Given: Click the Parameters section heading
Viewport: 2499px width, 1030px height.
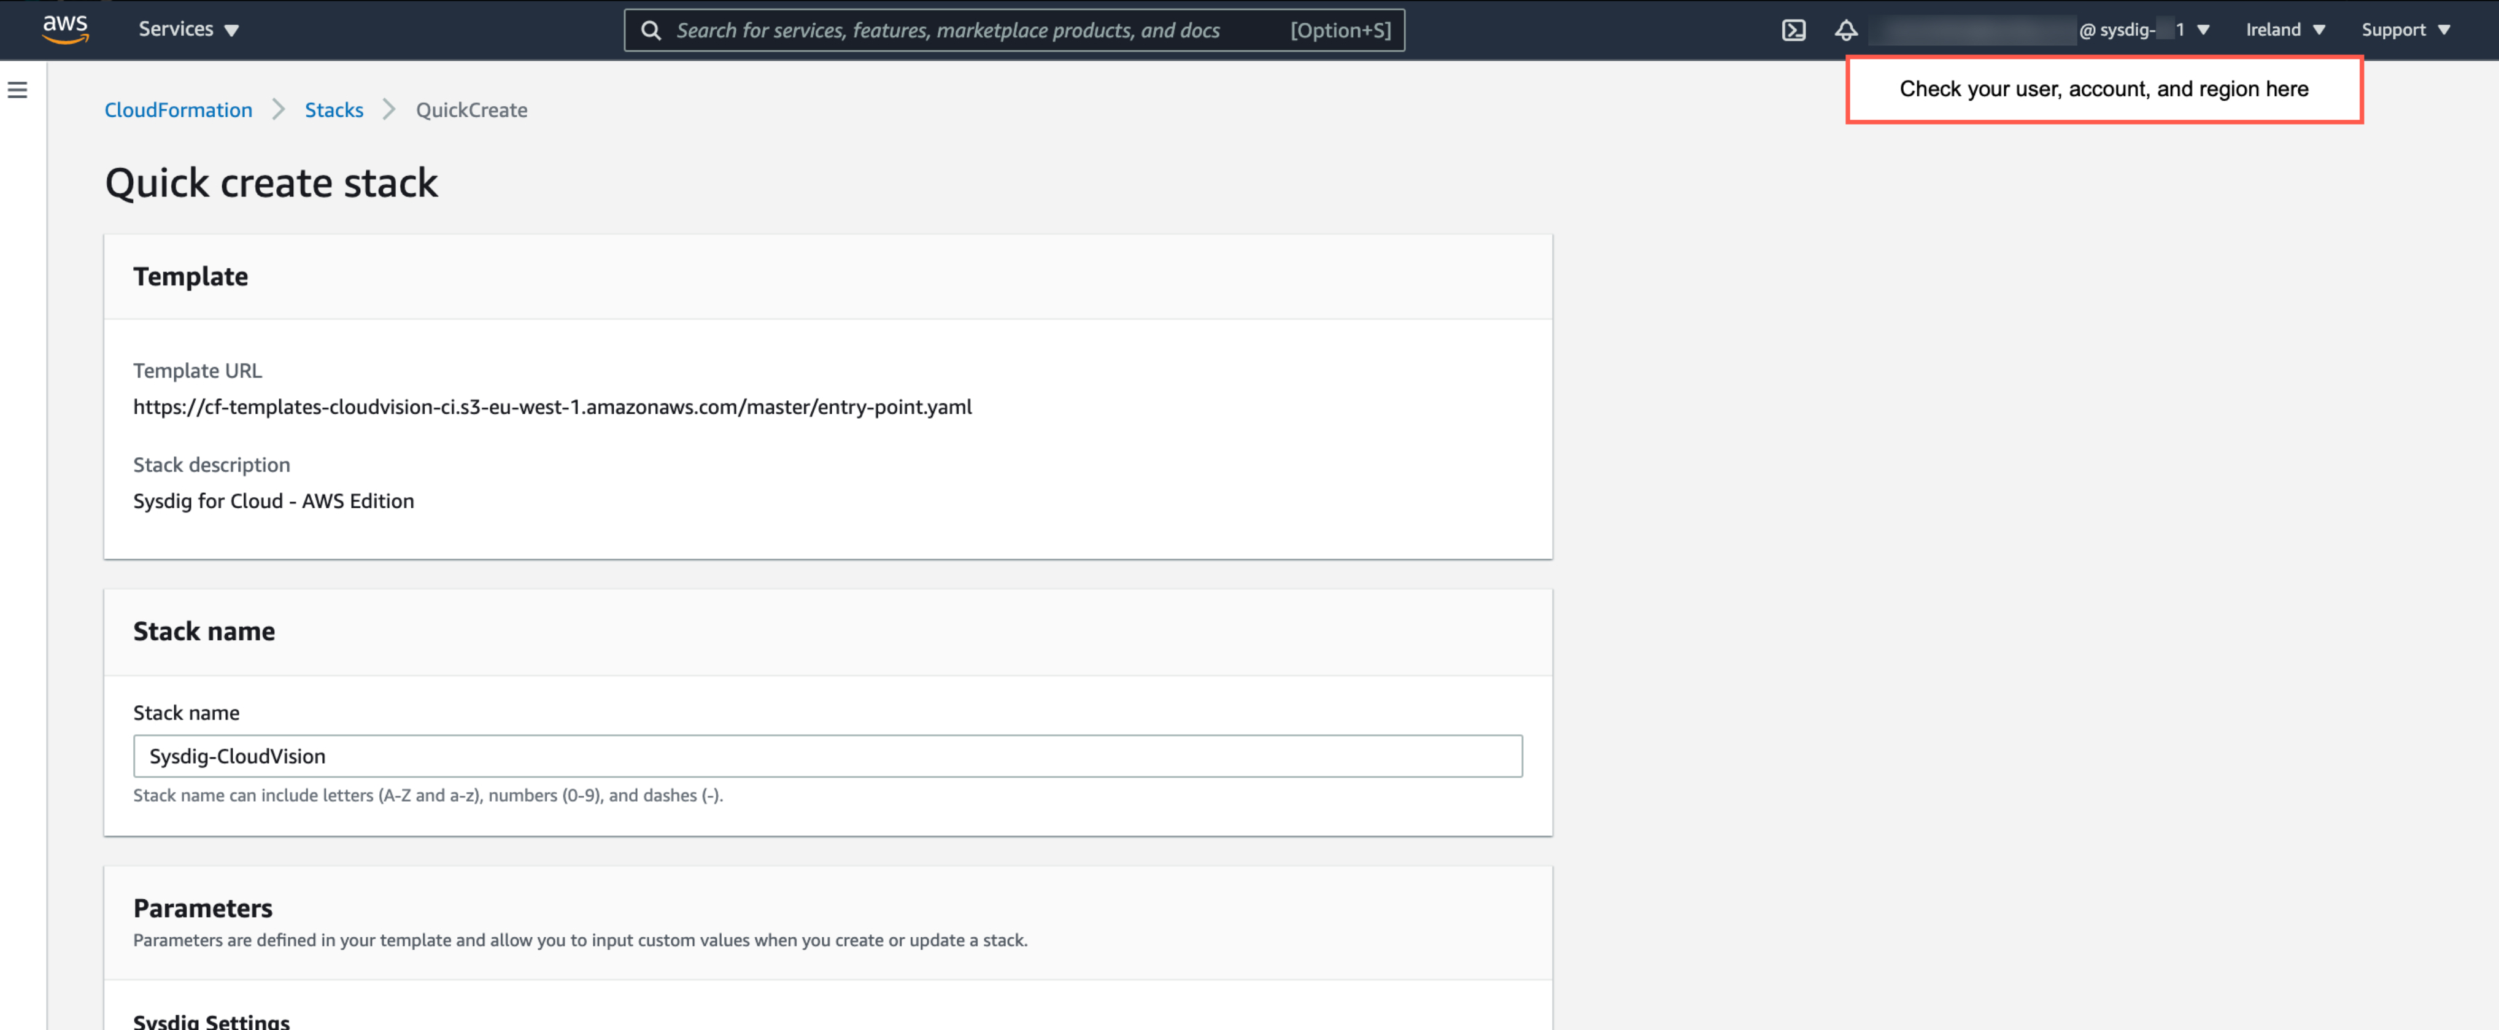Looking at the screenshot, I should [x=203, y=908].
